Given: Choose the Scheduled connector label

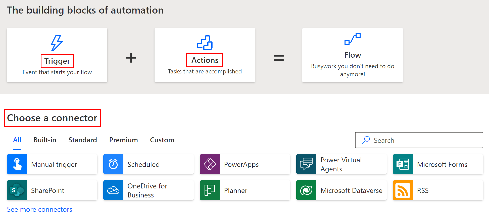Looking at the screenshot, I should pyautogui.click(x=143, y=164).
